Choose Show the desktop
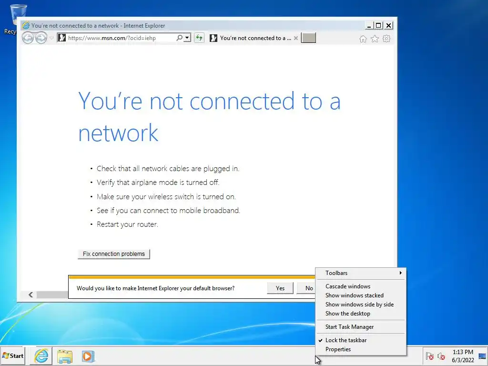Image resolution: width=488 pixels, height=366 pixels. tap(361, 314)
